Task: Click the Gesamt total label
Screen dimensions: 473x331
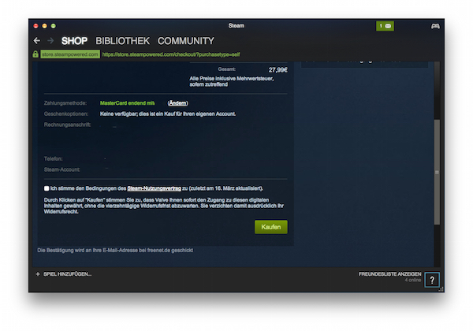Action: click(227, 69)
